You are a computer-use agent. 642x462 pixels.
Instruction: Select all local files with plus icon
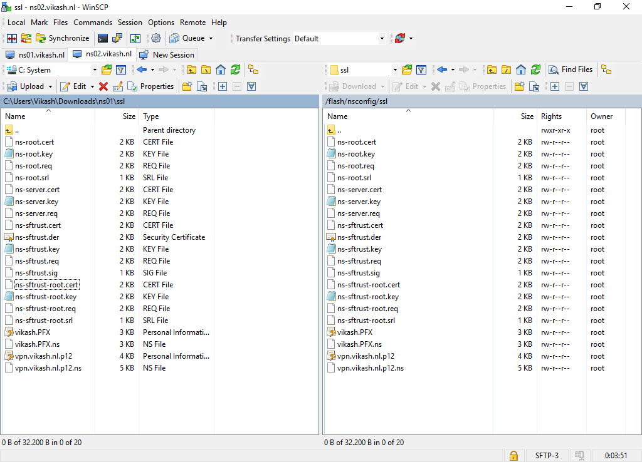tap(223, 86)
